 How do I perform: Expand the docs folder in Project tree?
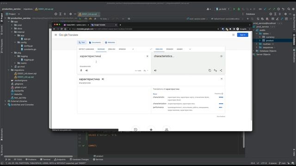12,29
